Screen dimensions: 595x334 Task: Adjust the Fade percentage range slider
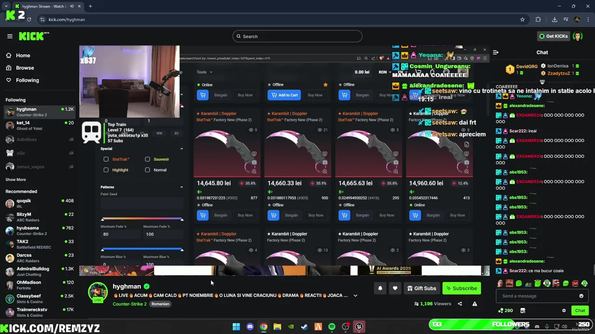pyautogui.click(x=142, y=219)
